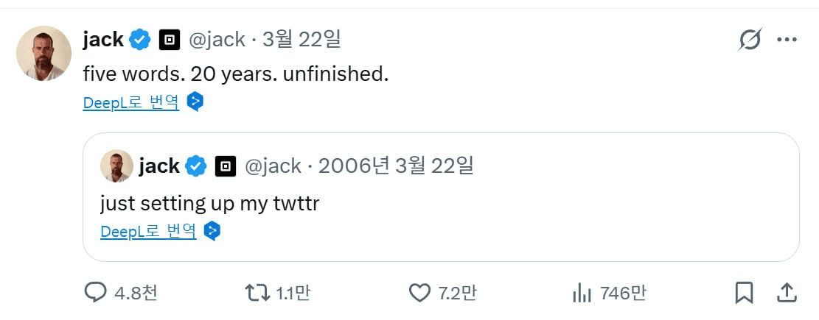Image resolution: width=819 pixels, height=320 pixels.
Task: Click blue verified badge beside main jack name
Action: pos(140,40)
